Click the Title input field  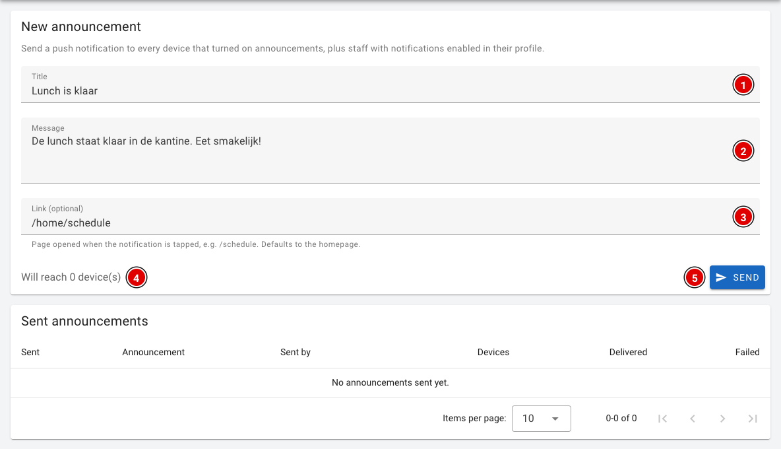tap(390, 85)
